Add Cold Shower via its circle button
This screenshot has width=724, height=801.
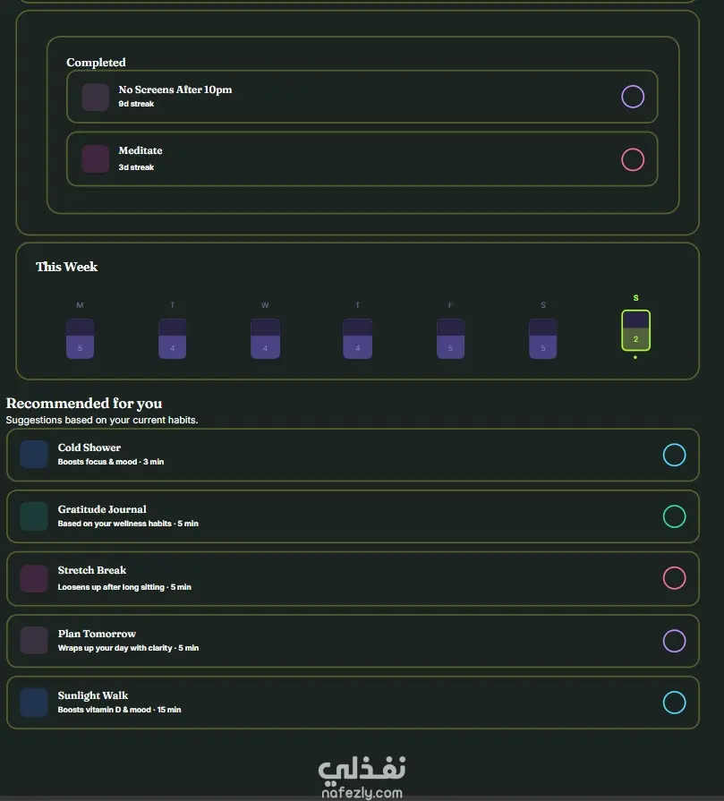[674, 455]
